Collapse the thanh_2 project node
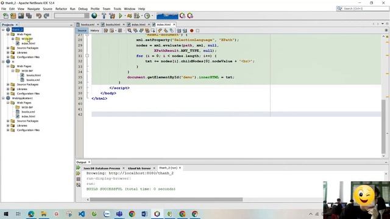 [x=3, y=30]
